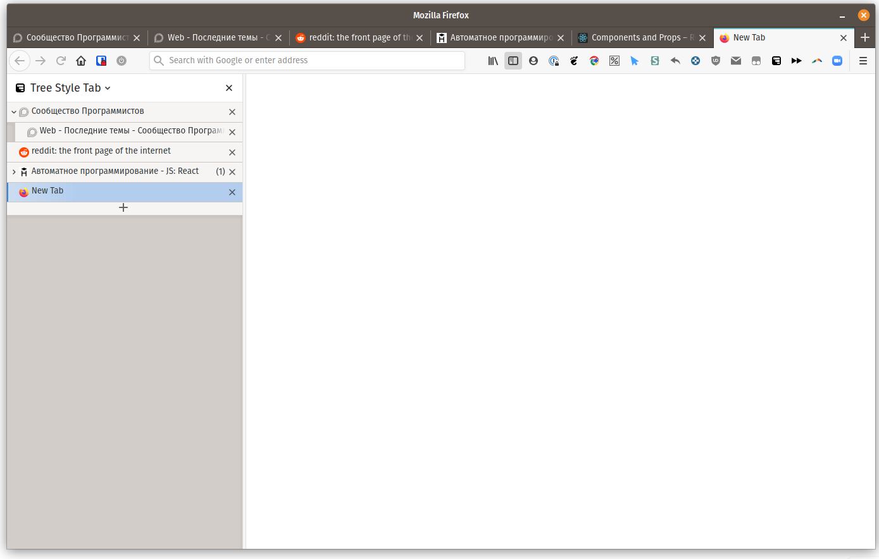Select reddit: the front page sidebar tab
The width and height of the screenshot is (879, 559).
(125, 152)
